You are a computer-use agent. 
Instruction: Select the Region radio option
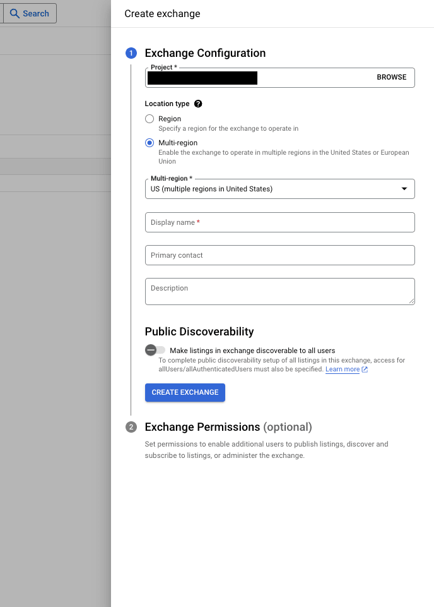click(150, 119)
